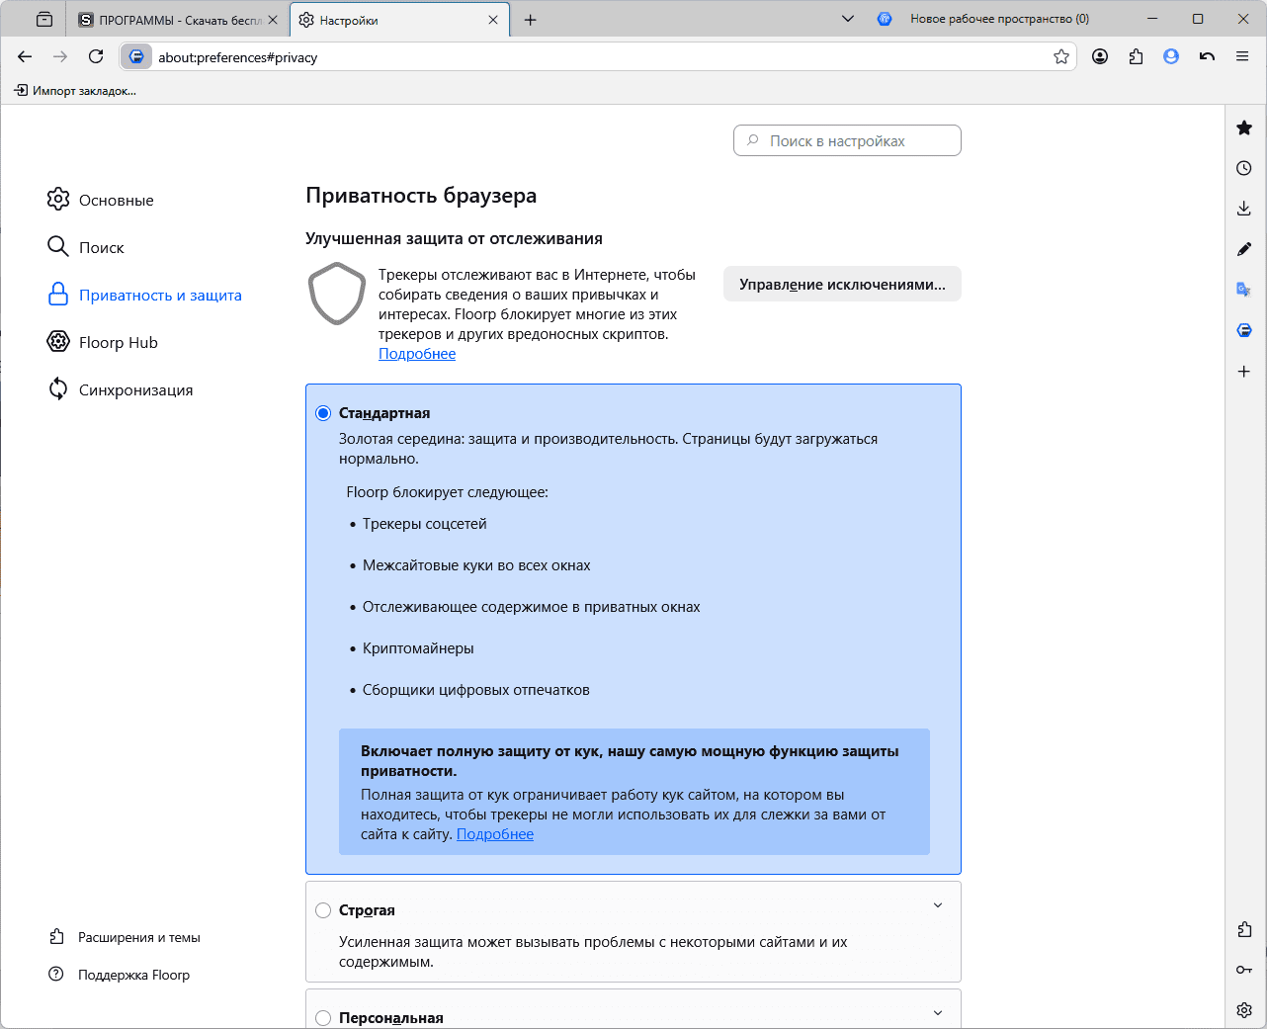Expand the Персональная section chevron

[x=938, y=1013]
